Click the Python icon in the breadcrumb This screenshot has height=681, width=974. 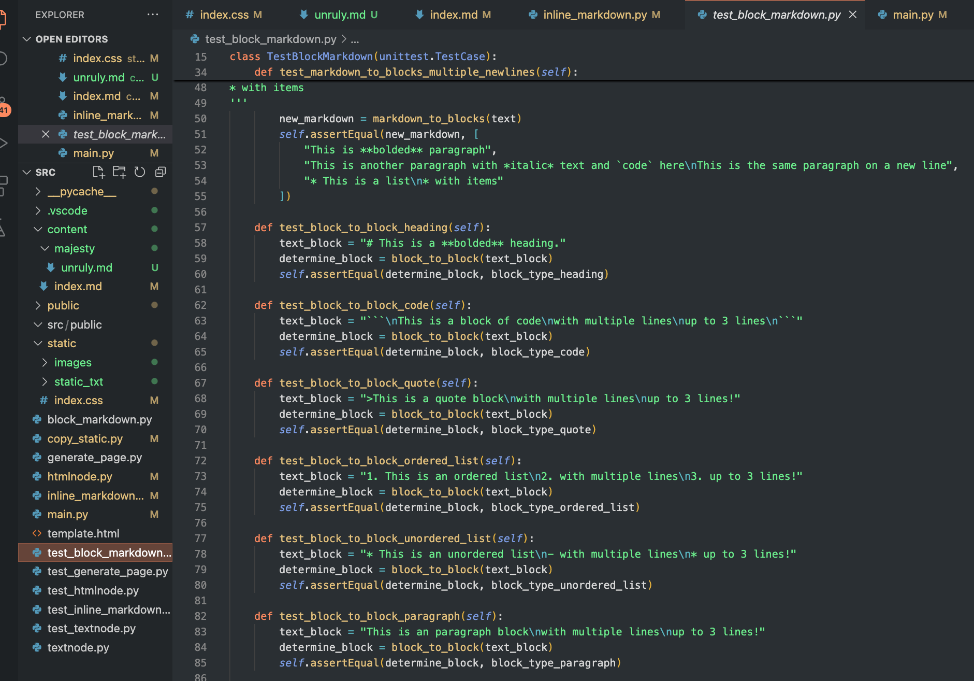tap(195, 39)
